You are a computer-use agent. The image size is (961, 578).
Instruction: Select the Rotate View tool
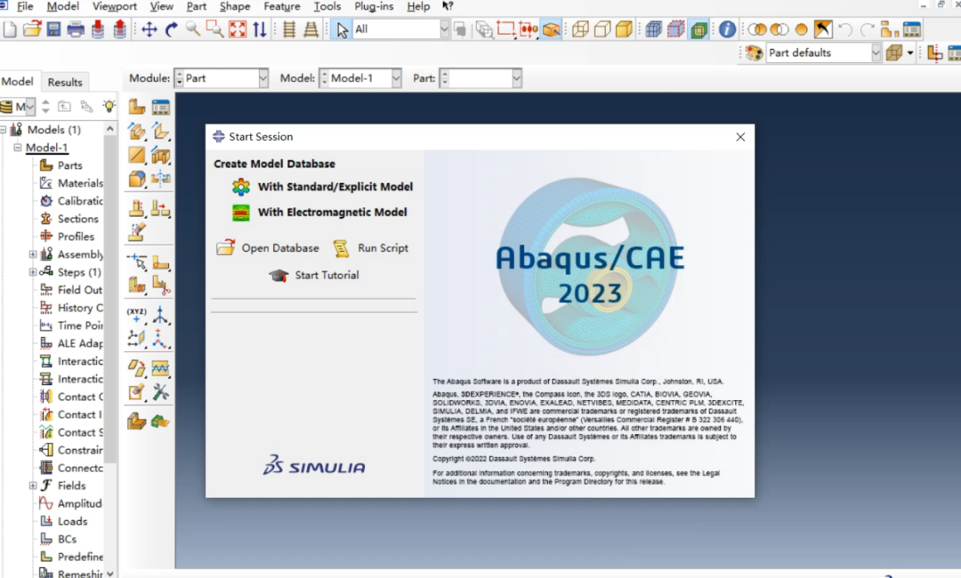tap(171, 29)
